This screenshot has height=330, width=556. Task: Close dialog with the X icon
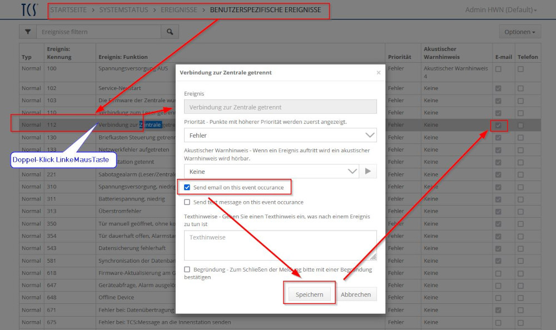tap(379, 73)
